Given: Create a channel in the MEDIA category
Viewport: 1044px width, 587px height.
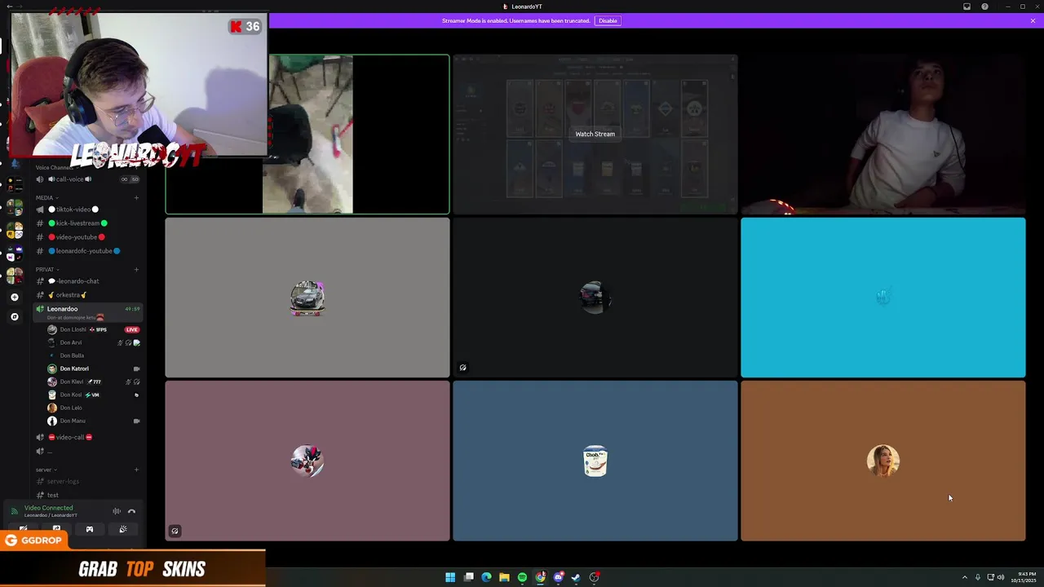Looking at the screenshot, I should [136, 197].
